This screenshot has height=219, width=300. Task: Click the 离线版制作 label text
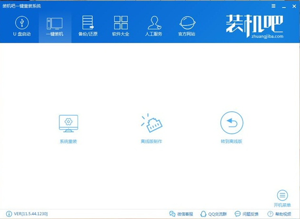pyautogui.click(x=151, y=141)
